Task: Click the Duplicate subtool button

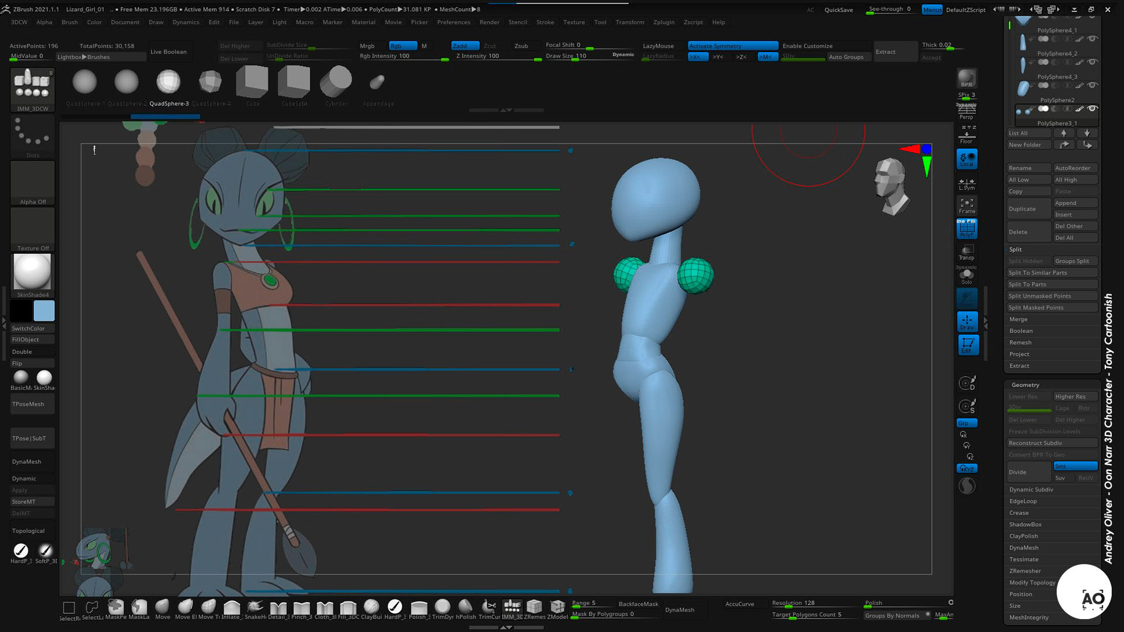Action: click(1029, 209)
